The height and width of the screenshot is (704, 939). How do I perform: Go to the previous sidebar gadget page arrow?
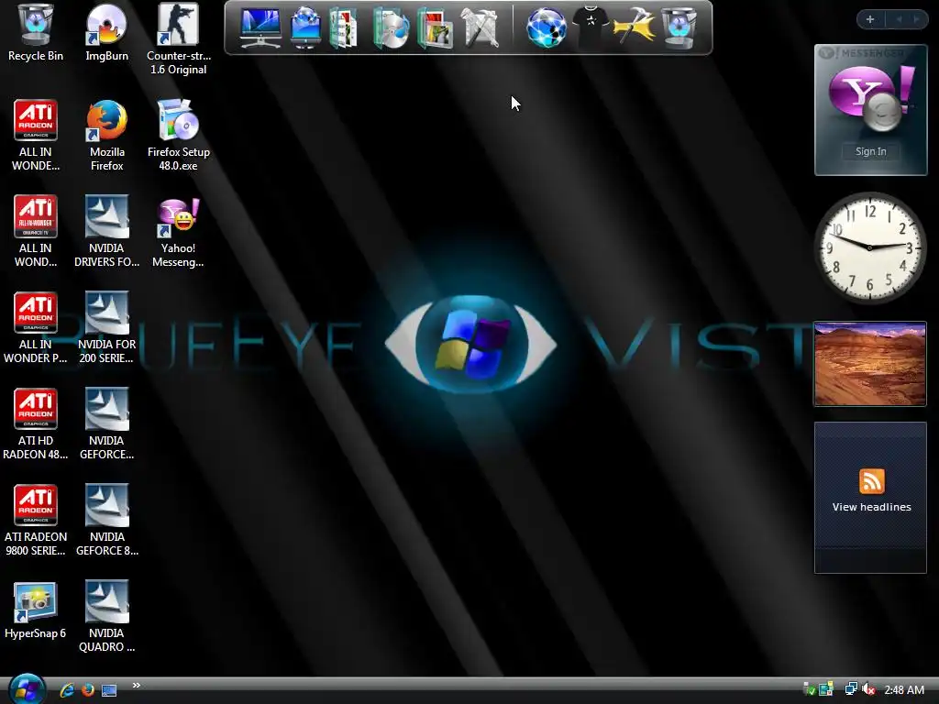point(899,19)
